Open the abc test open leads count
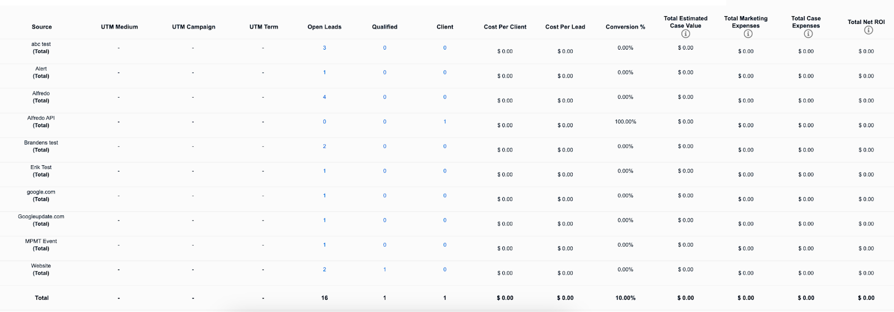This screenshot has height=312, width=894. coord(324,48)
